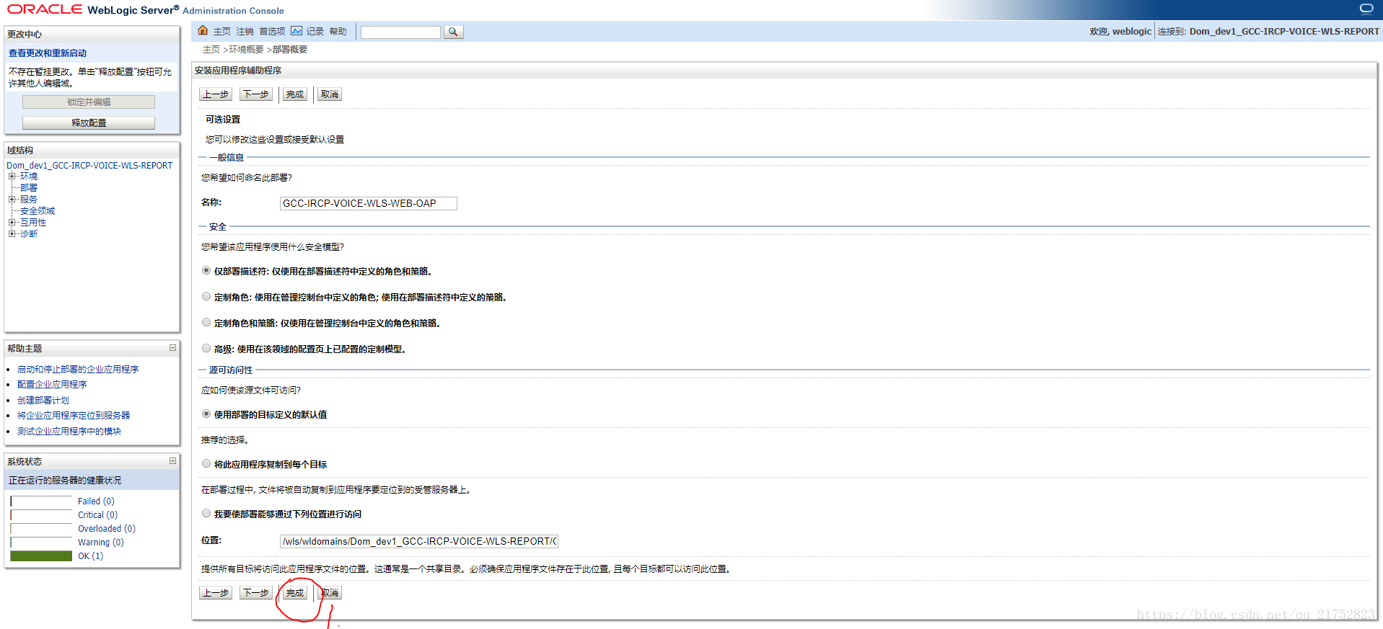Expand the 服务 tree node

click(12, 199)
